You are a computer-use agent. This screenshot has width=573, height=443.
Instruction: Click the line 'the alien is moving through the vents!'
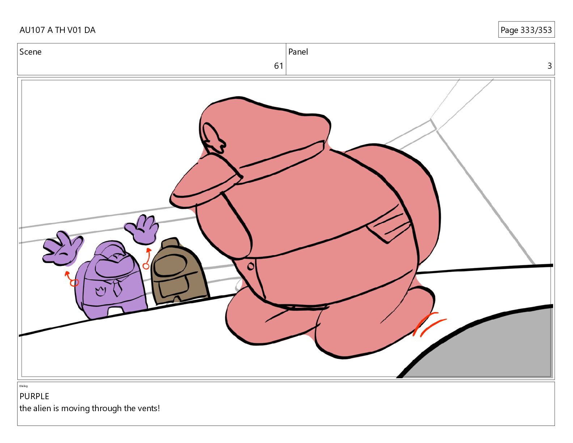[x=90, y=408]
